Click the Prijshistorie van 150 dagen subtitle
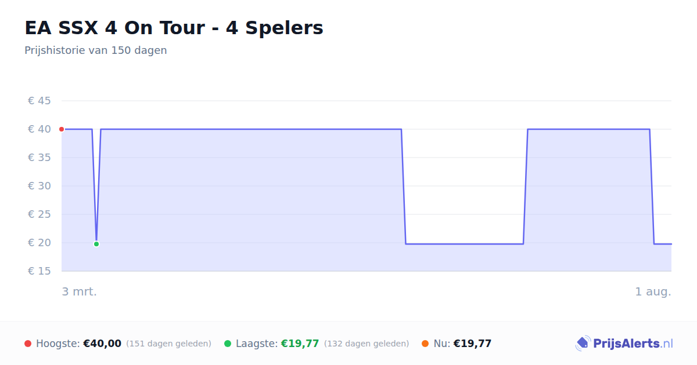This screenshot has width=697, height=365. point(96,50)
